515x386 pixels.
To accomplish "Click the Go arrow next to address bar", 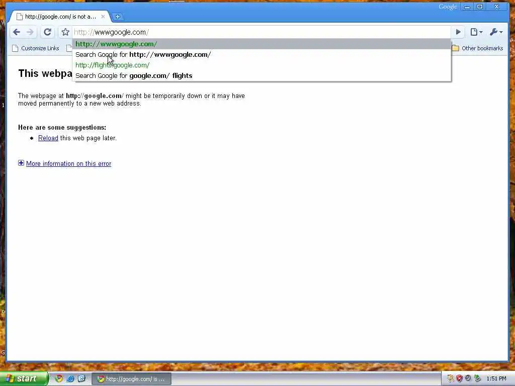I will pyautogui.click(x=458, y=32).
